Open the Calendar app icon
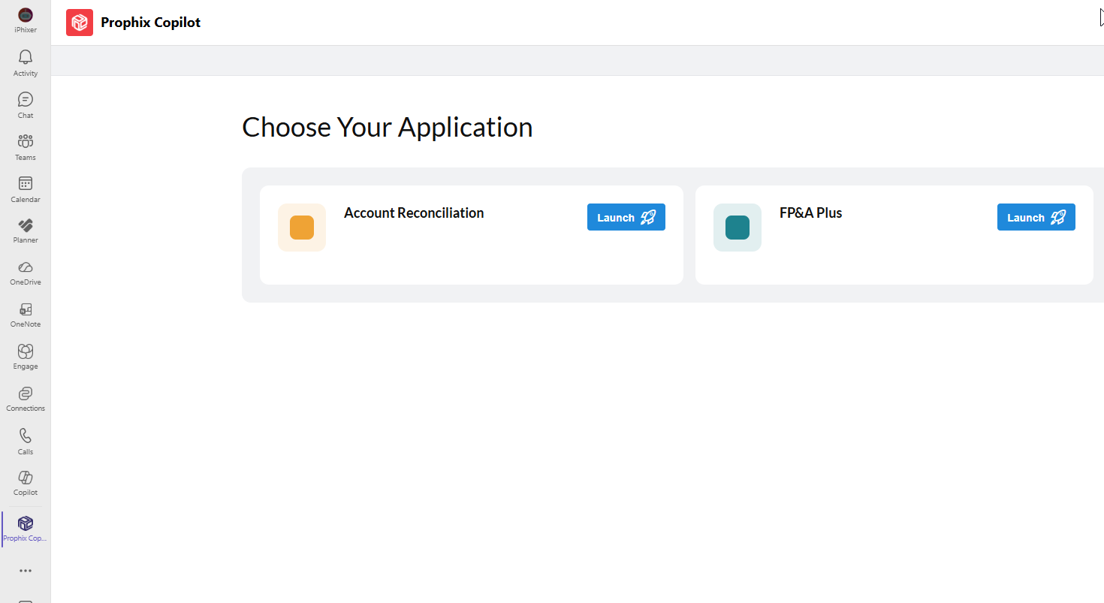 (26, 184)
